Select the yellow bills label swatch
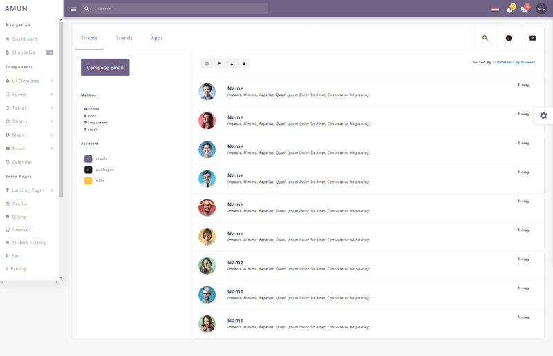Viewport: 553px width, 356px height. 88,181
